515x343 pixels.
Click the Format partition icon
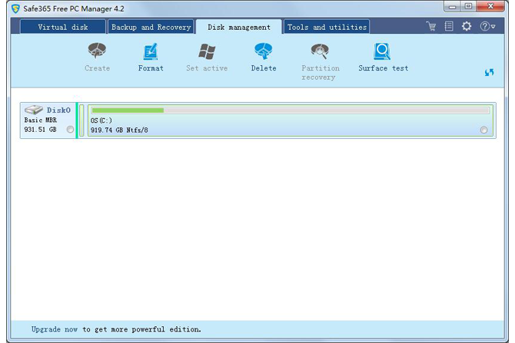tap(151, 52)
